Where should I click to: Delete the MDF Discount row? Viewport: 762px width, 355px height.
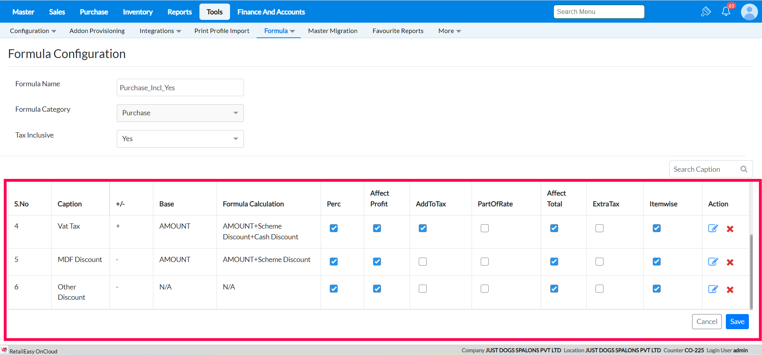pyautogui.click(x=730, y=262)
